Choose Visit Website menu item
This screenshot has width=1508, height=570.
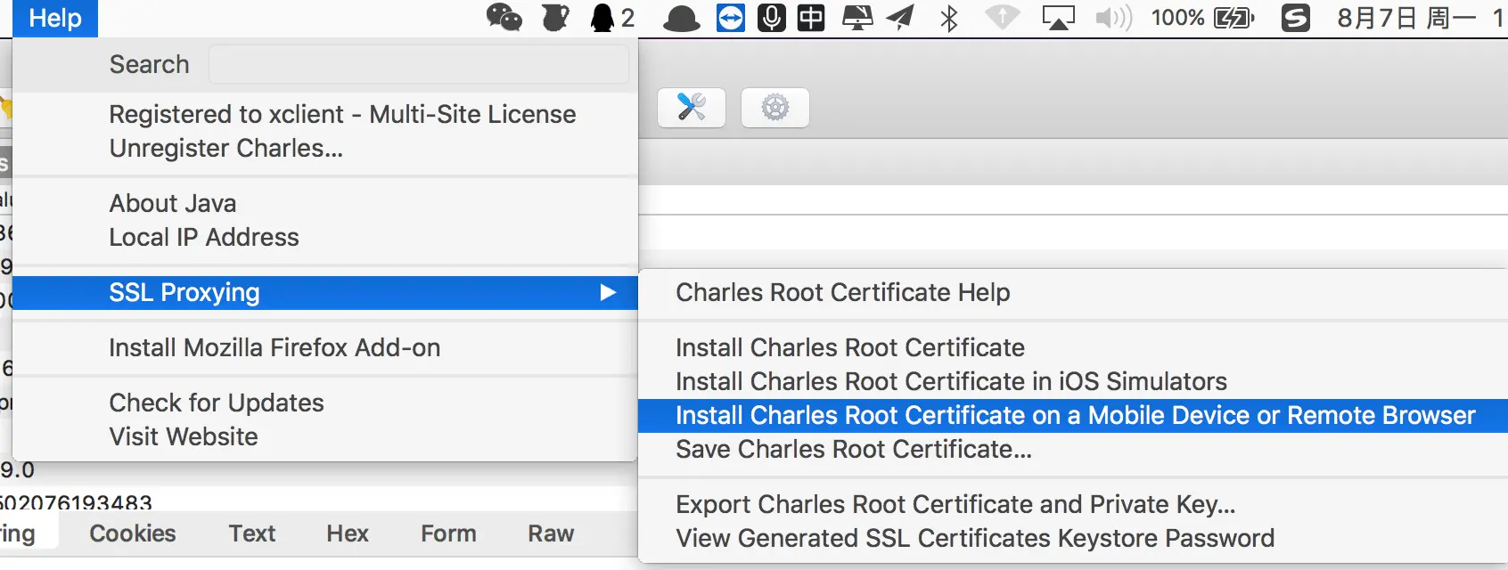184,436
